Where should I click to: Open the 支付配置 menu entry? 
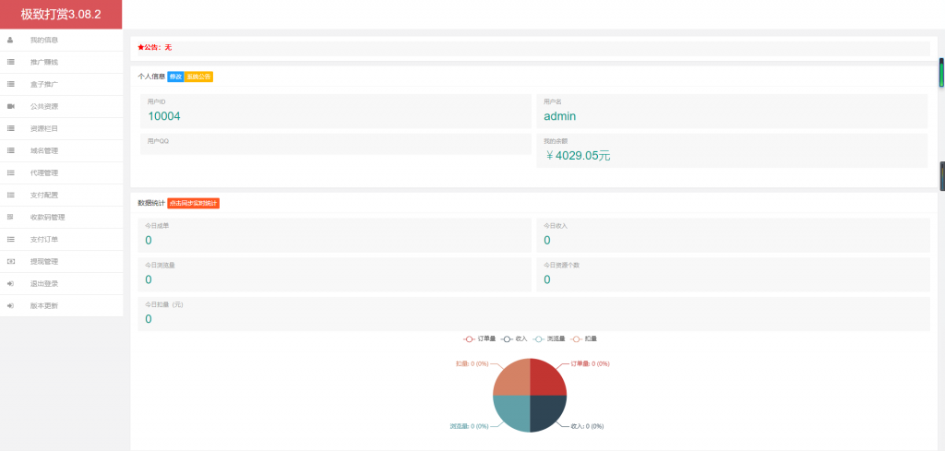62,196
